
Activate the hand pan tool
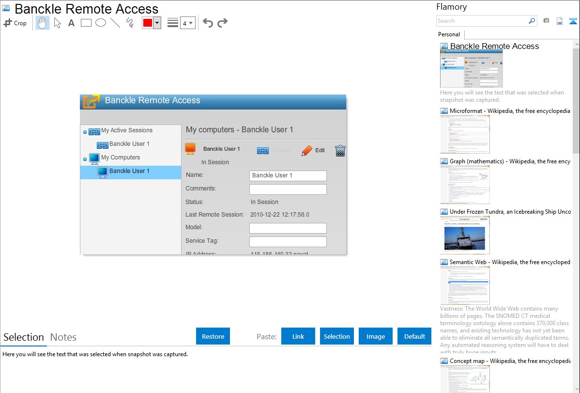(x=42, y=23)
